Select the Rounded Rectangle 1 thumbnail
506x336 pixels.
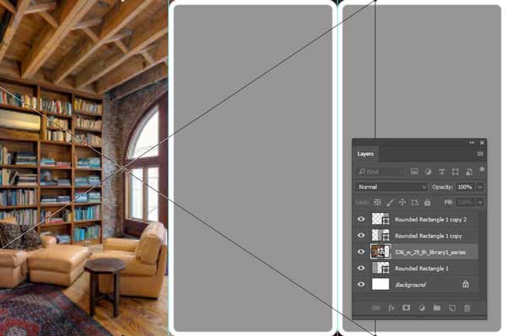click(380, 268)
